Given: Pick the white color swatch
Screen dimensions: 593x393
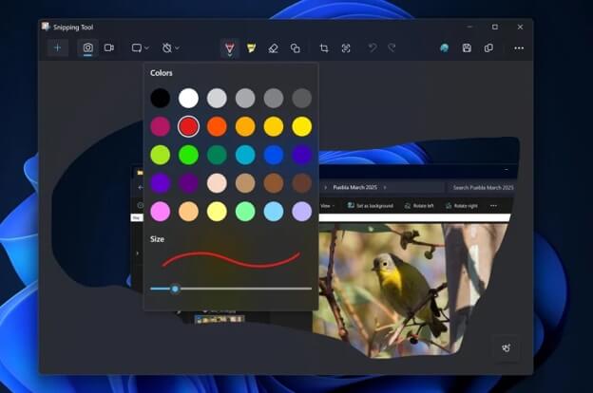Looking at the screenshot, I should tap(188, 98).
